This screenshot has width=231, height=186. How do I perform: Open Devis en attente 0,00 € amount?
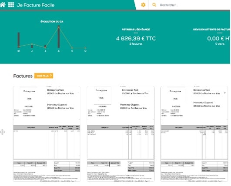pos(219,39)
